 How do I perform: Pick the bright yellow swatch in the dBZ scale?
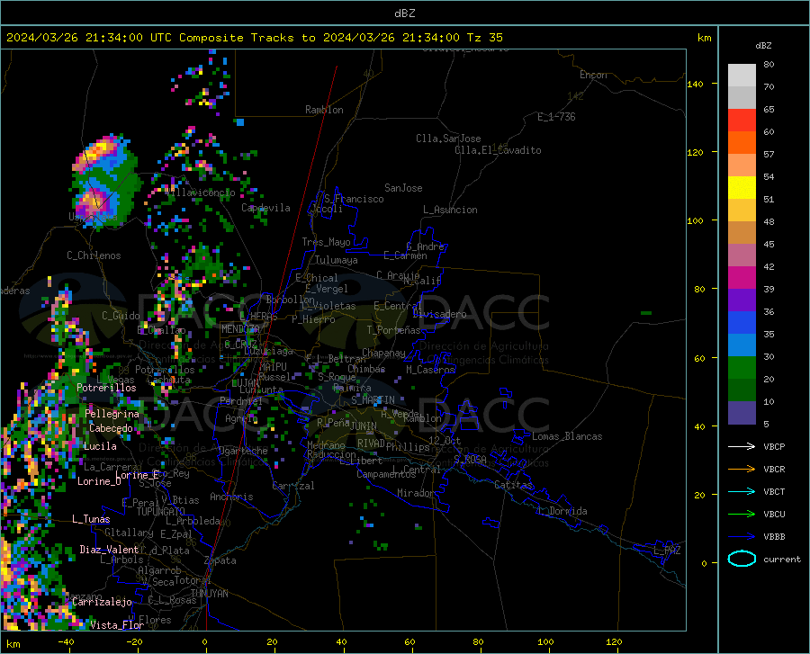[742, 188]
